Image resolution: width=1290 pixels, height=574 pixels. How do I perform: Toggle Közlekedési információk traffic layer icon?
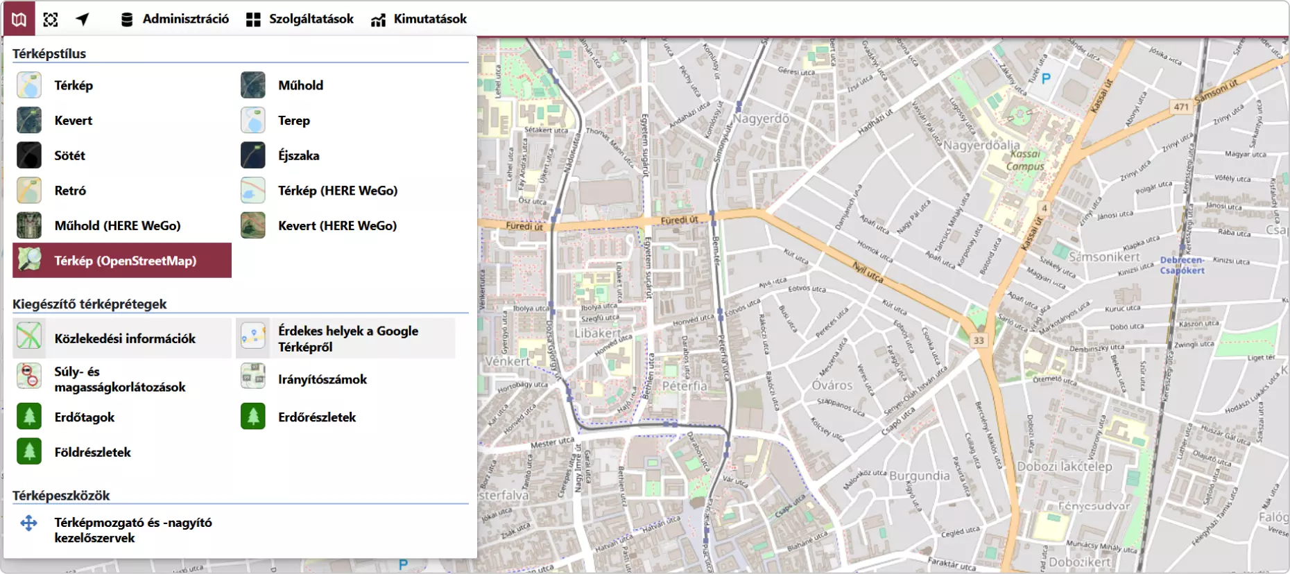(29, 337)
